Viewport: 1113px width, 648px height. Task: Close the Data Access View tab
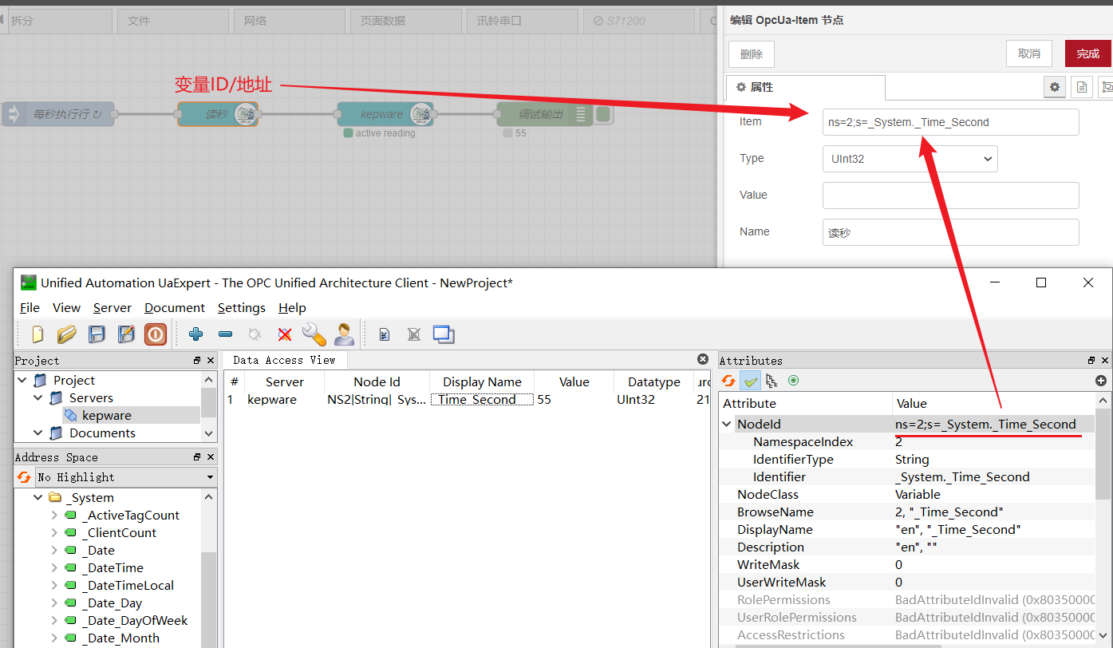(703, 360)
